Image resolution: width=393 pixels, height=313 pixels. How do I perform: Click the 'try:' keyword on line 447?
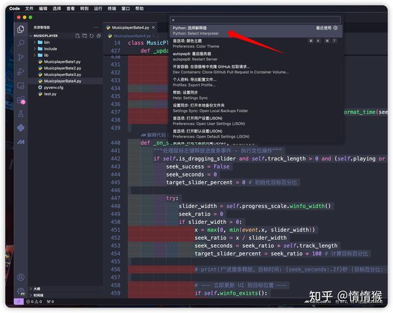172,198
